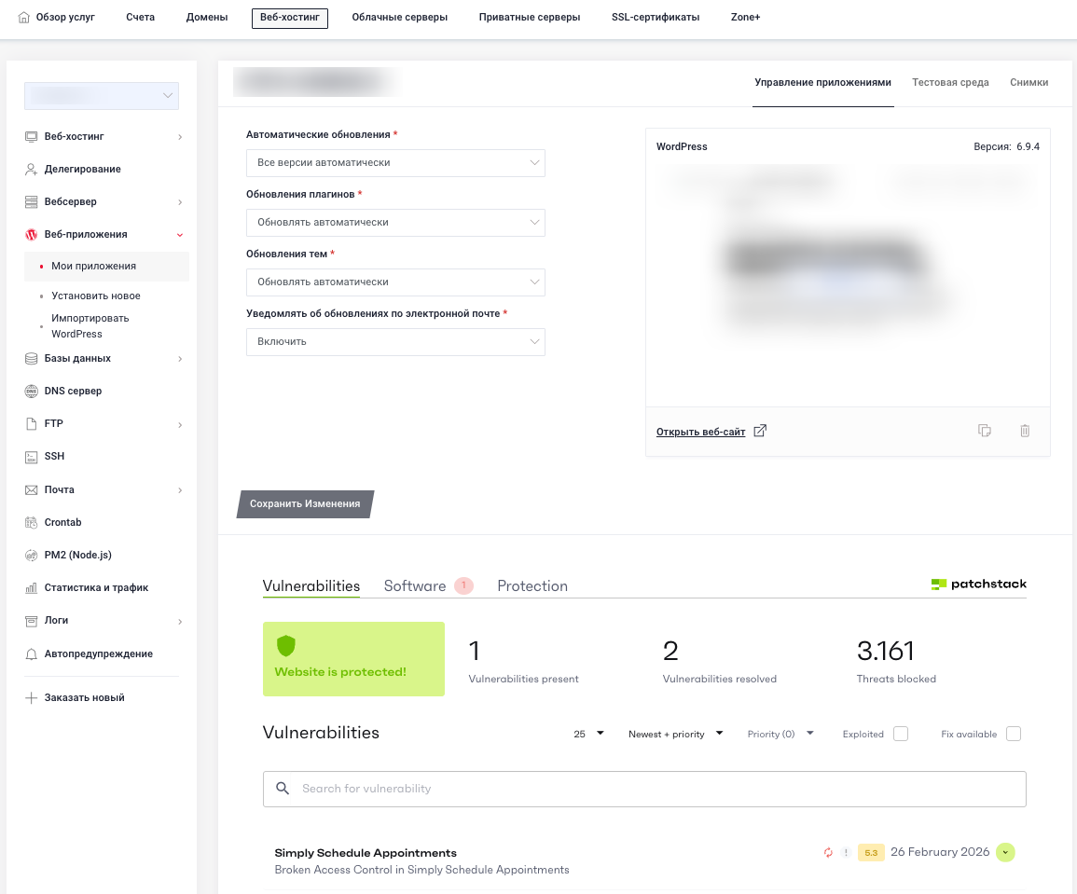Viewport: 1077px width, 894px height.
Task: Click the Веб-хостинг monitor icon in sidebar
Action: coord(31,137)
